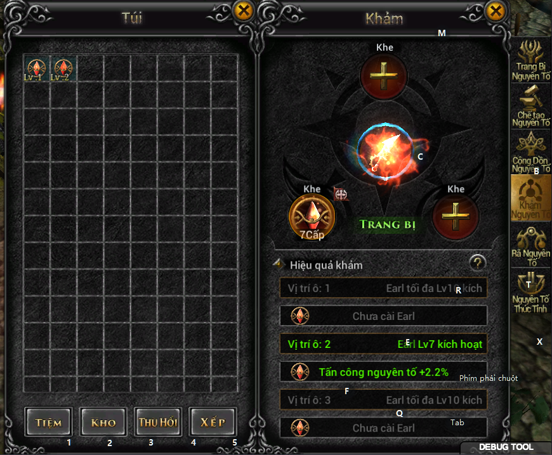Click the small swap icon near left Khe

point(341,194)
